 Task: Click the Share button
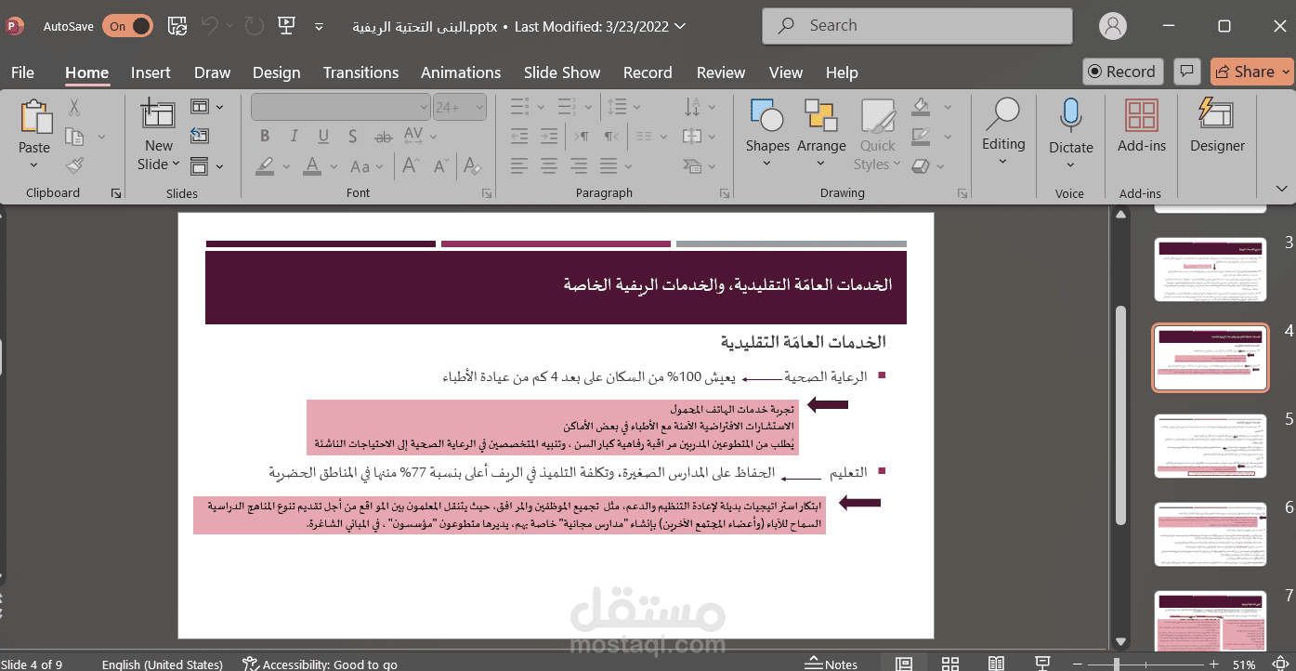(1251, 72)
